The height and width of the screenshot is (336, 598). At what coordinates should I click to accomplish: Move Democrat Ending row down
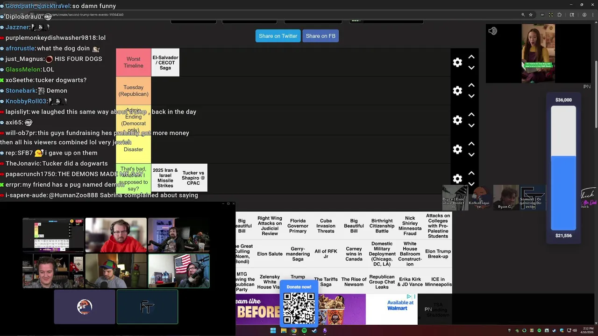[x=471, y=125]
